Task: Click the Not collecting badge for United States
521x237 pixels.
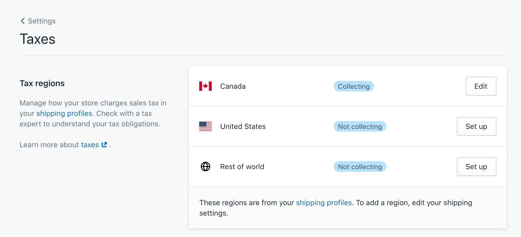Action: (x=360, y=126)
